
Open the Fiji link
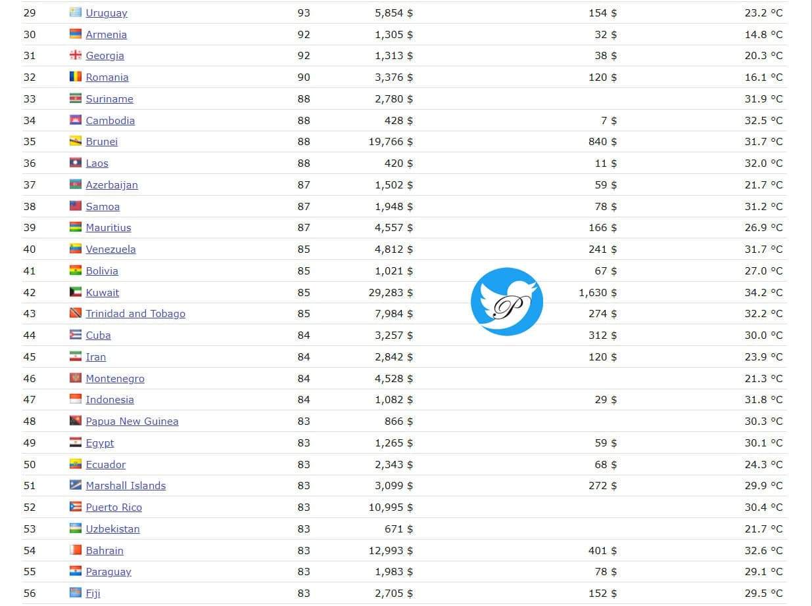pos(93,594)
